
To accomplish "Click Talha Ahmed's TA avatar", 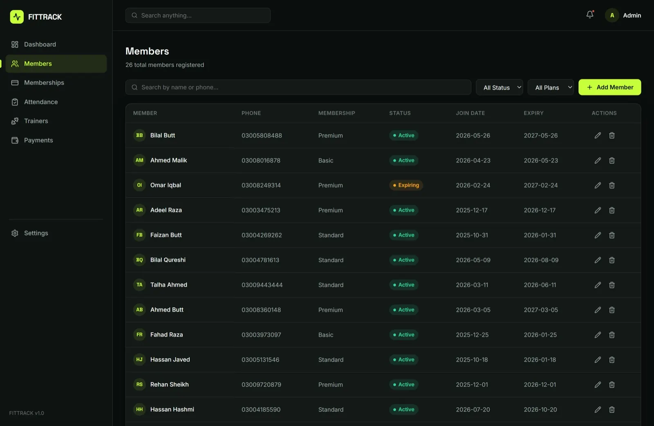I will [x=139, y=285].
